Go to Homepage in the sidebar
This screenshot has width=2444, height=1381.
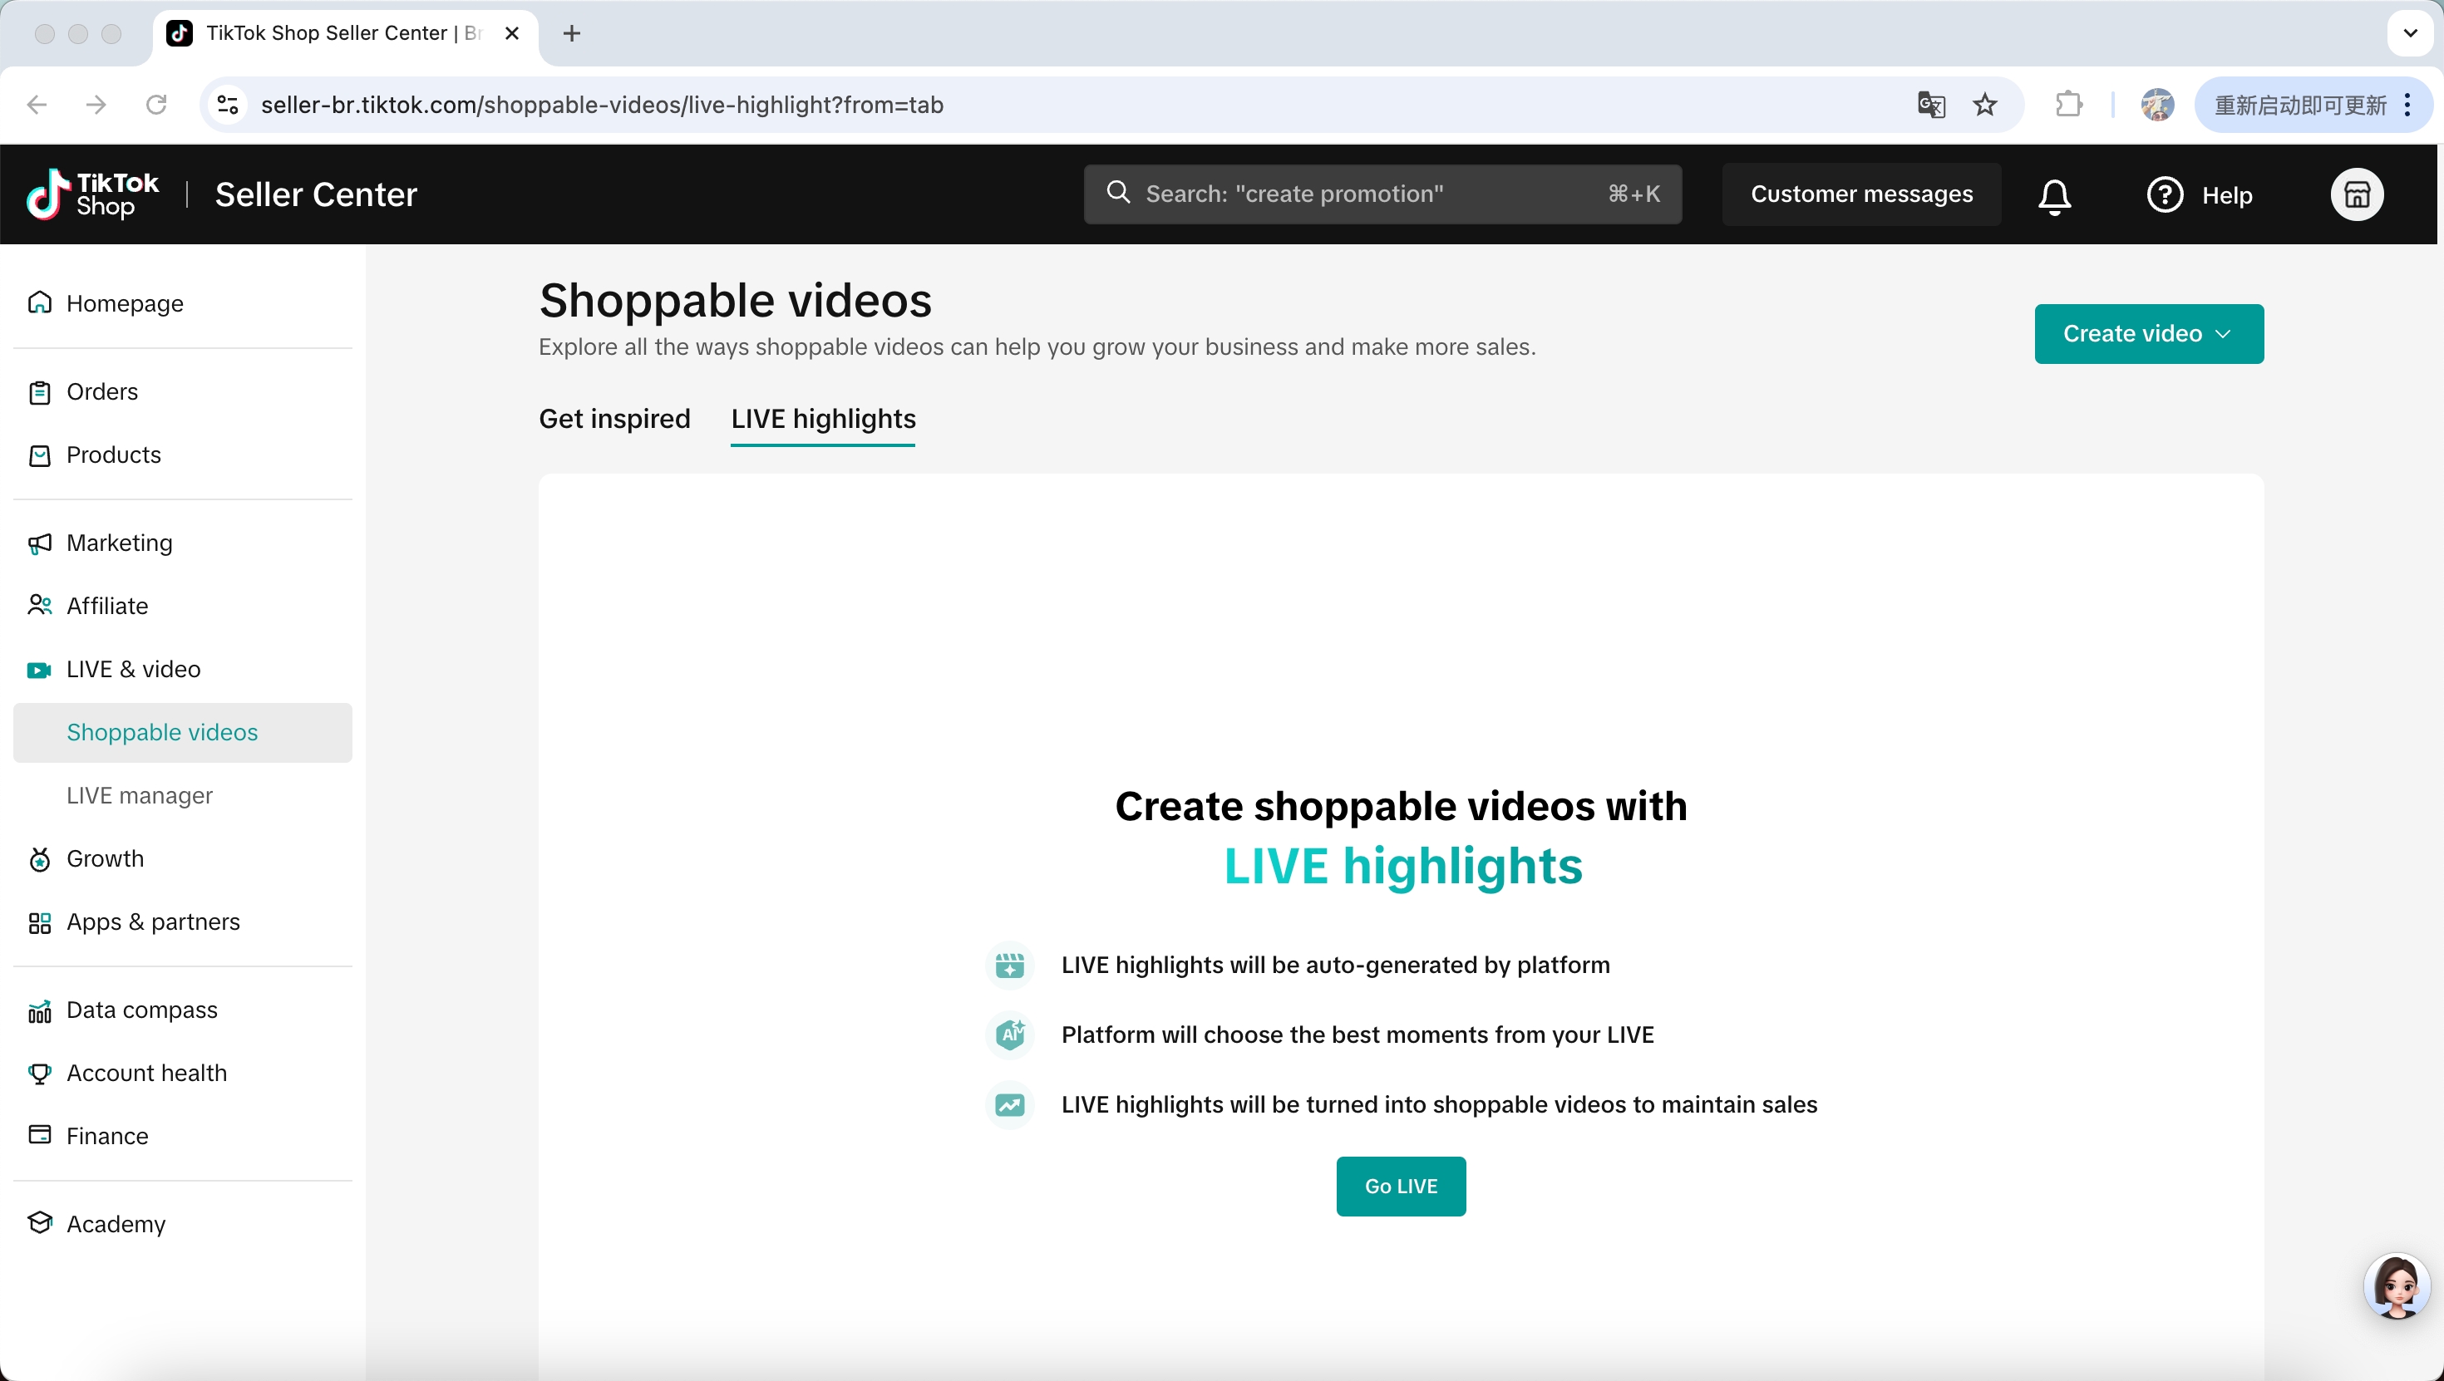182,302
